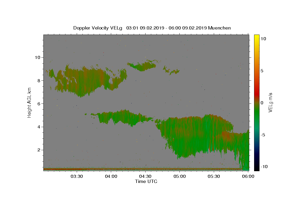
Task: Click the height tick label 2
Action: tap(38, 150)
